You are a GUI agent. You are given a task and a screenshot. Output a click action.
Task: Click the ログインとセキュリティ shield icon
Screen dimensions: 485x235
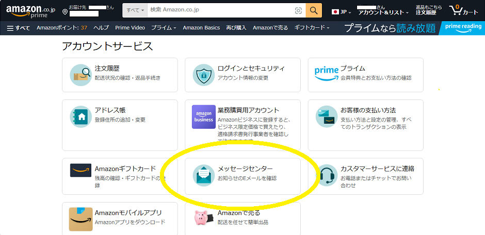pos(203,75)
